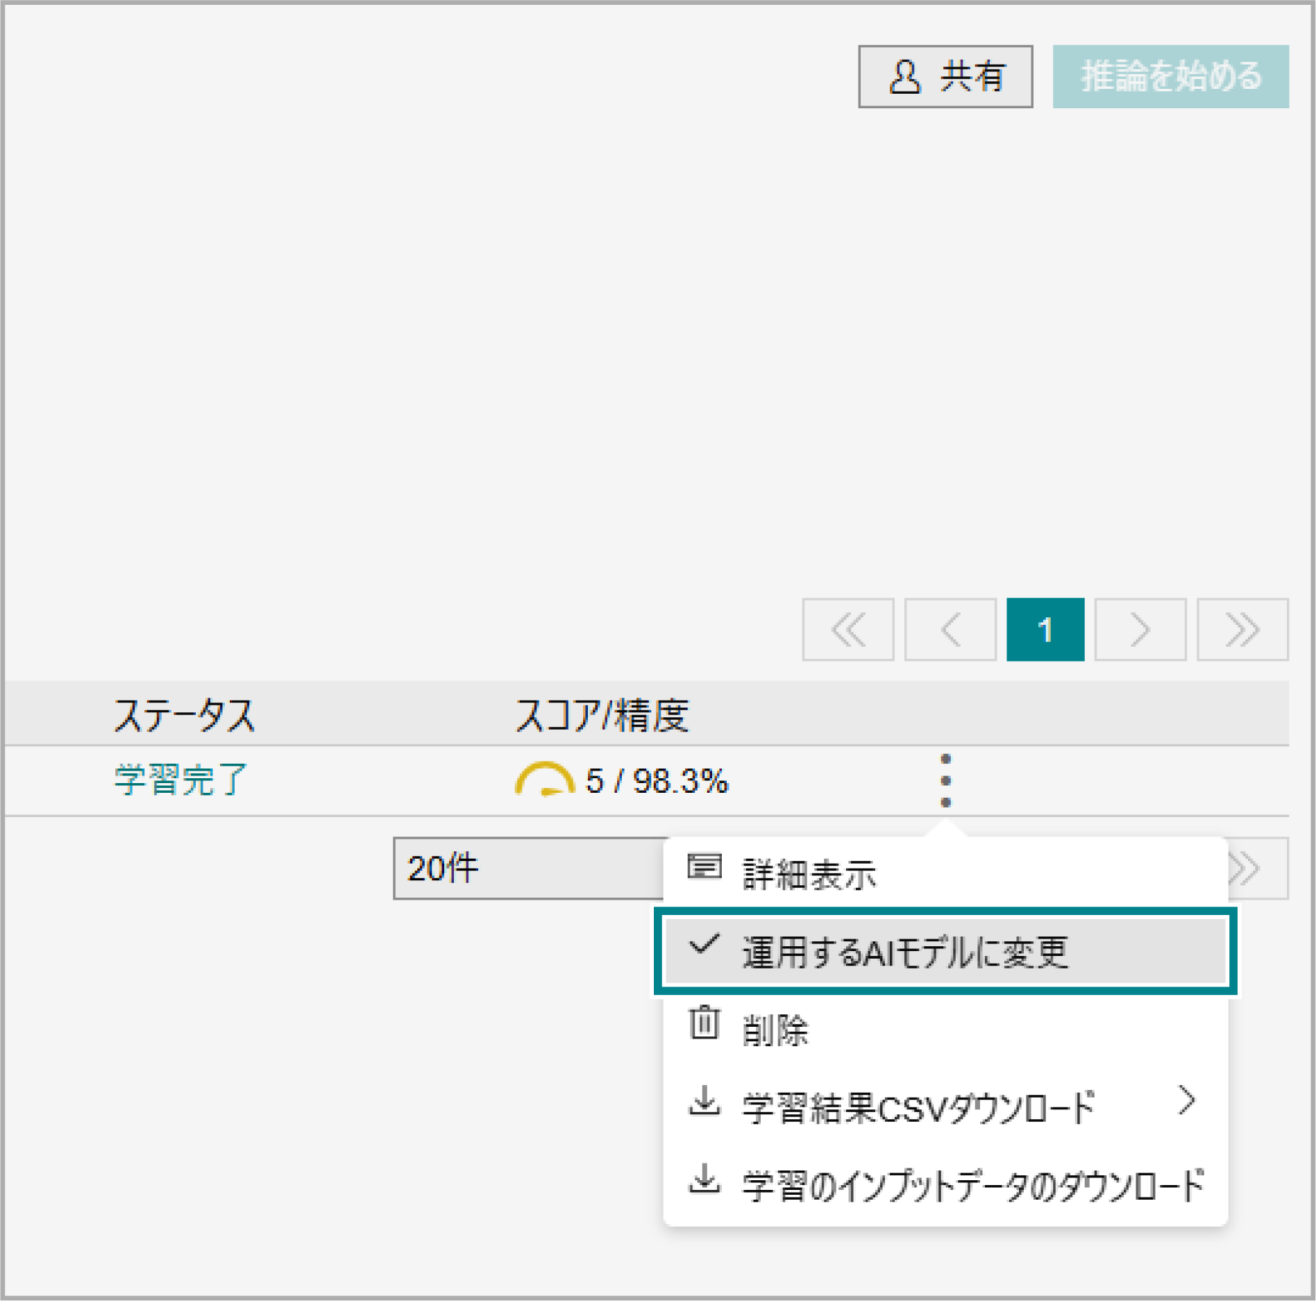Click the 推論を始める button

coord(1170,76)
